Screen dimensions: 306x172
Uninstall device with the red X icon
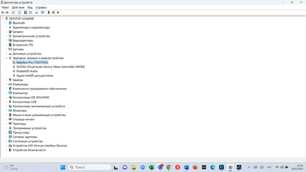tap(53, 12)
